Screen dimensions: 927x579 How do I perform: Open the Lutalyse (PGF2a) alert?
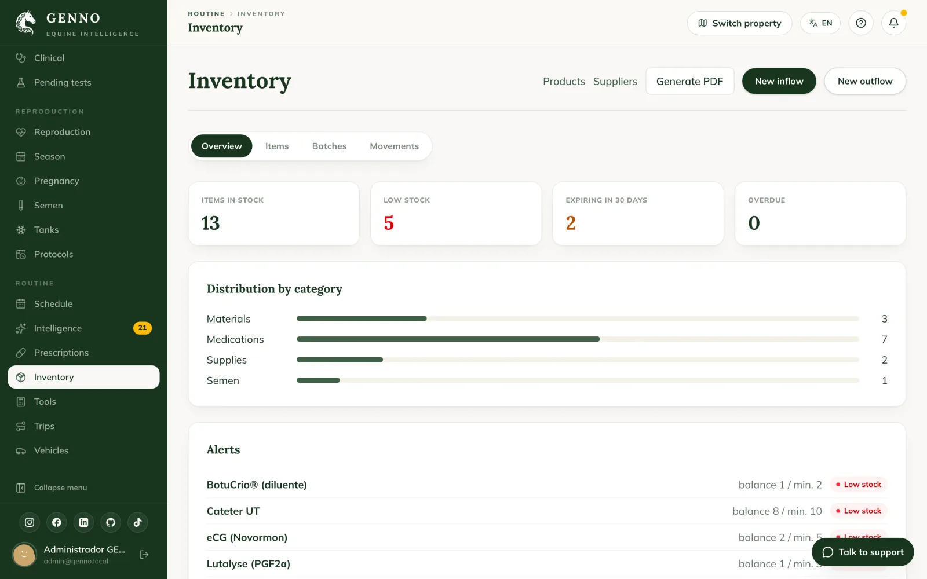coord(547,564)
